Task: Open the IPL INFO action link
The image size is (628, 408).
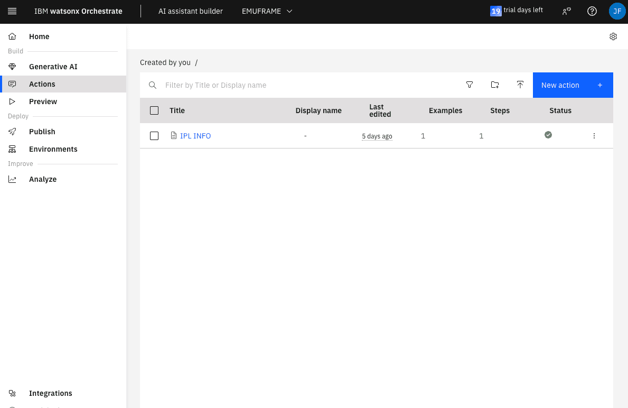Action: click(x=195, y=136)
